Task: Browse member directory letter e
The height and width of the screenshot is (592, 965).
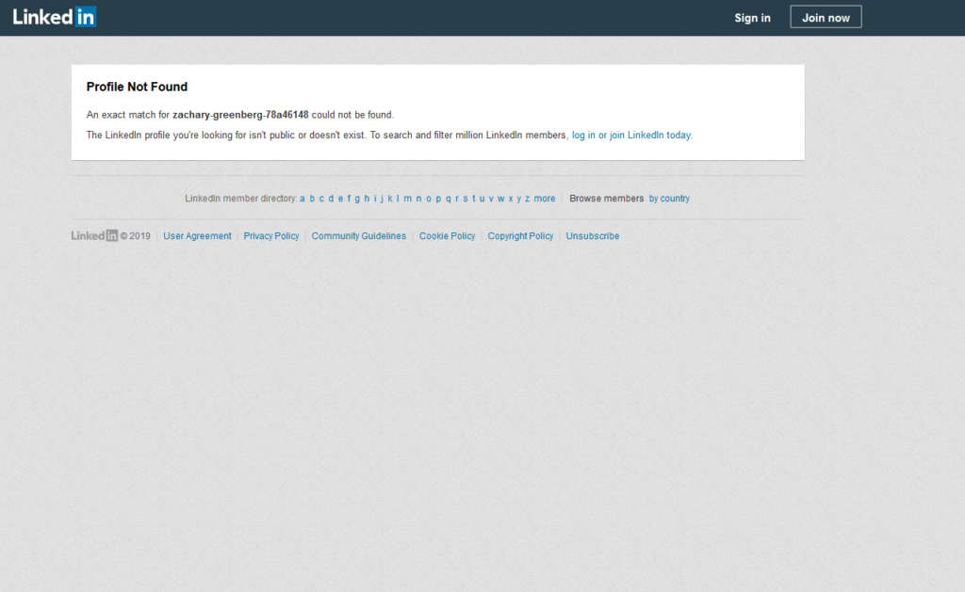Action: (x=340, y=199)
